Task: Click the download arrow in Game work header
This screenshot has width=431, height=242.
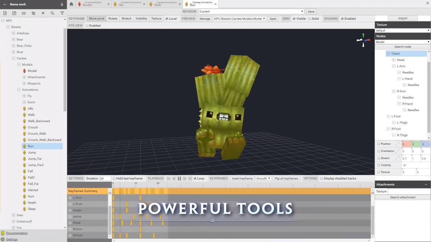Action: [x=62, y=4]
